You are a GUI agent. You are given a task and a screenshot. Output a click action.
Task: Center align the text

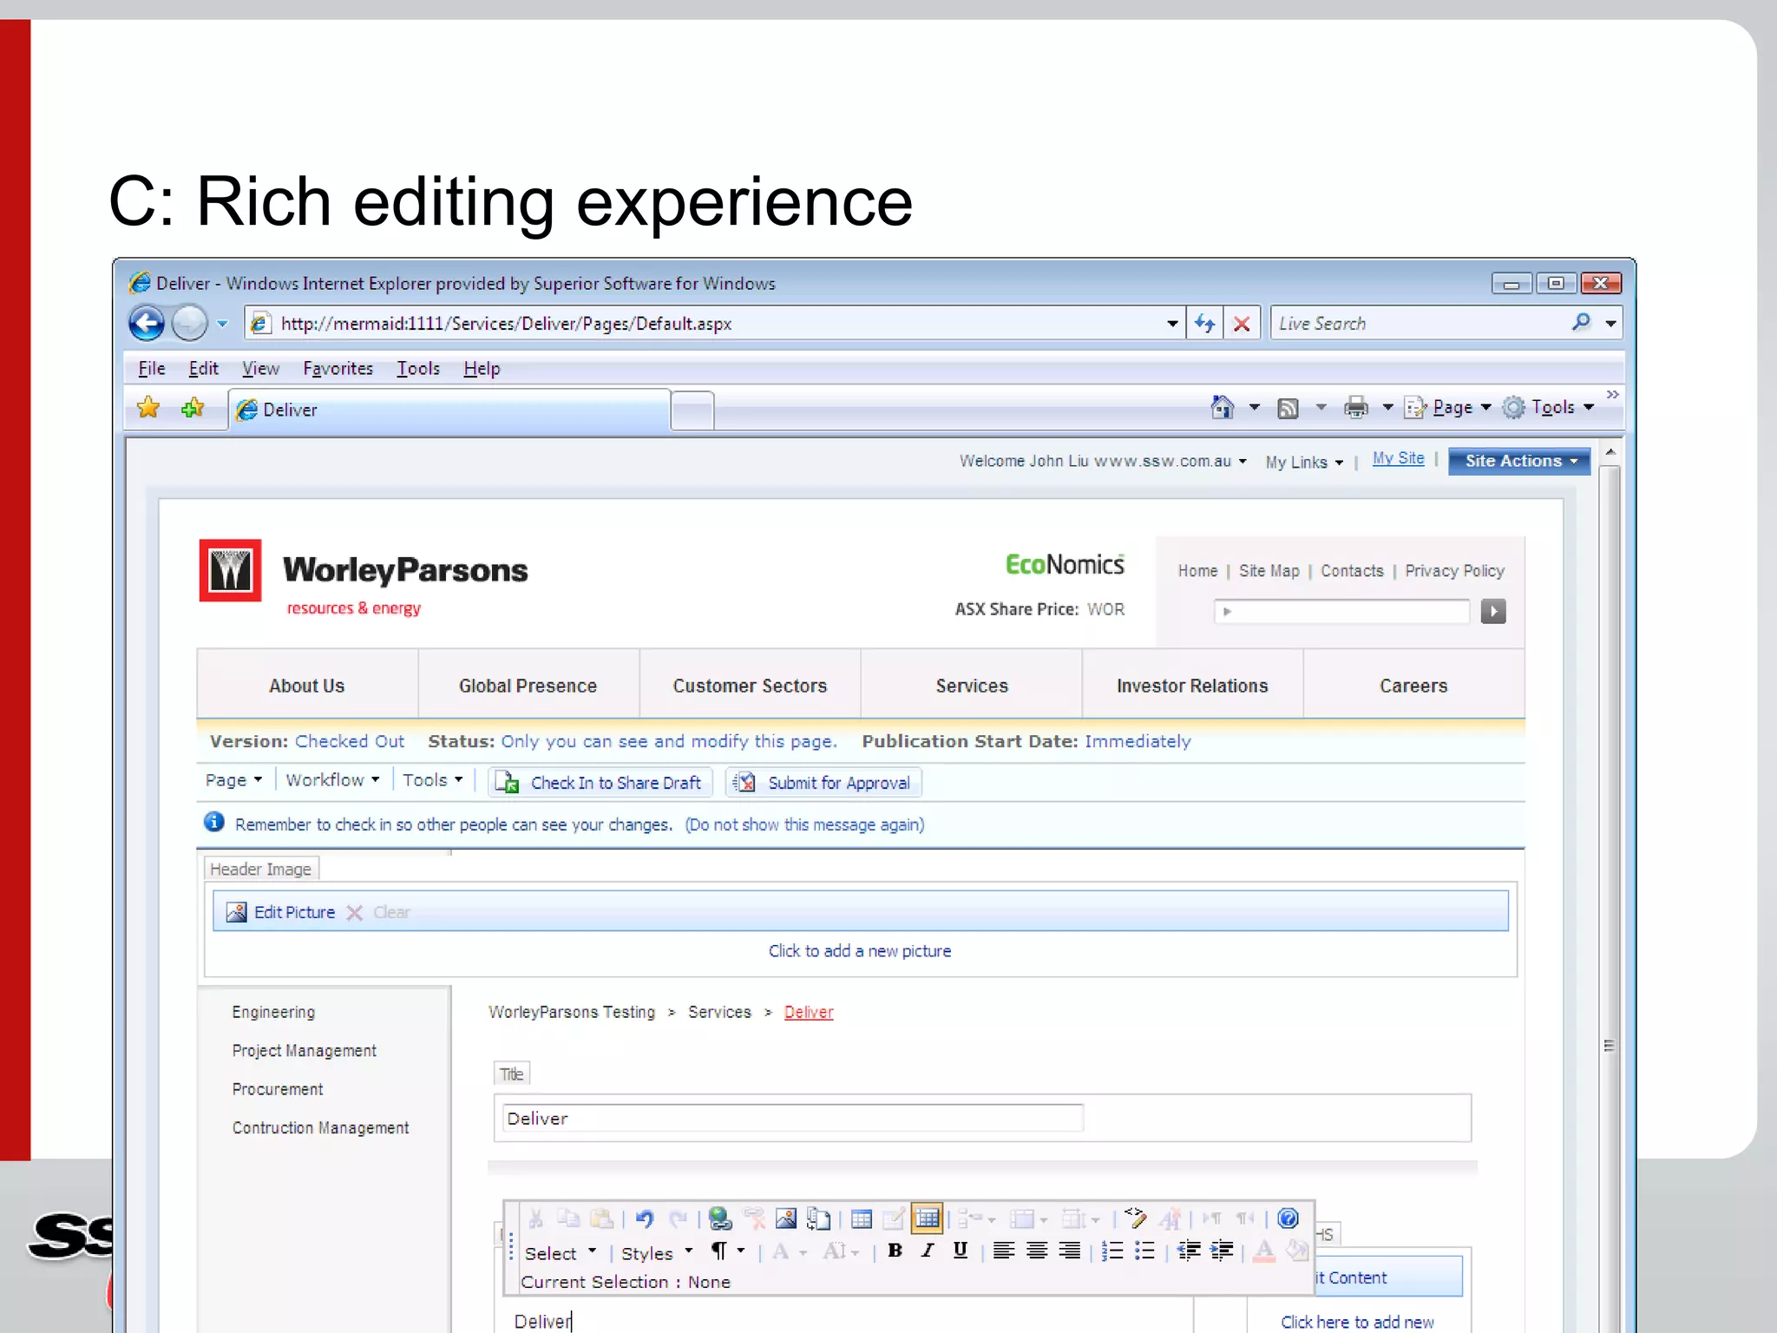pos(1037,1251)
